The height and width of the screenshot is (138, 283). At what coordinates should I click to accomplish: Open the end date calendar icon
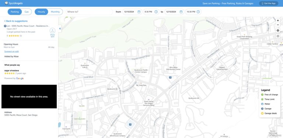click(x=181, y=12)
